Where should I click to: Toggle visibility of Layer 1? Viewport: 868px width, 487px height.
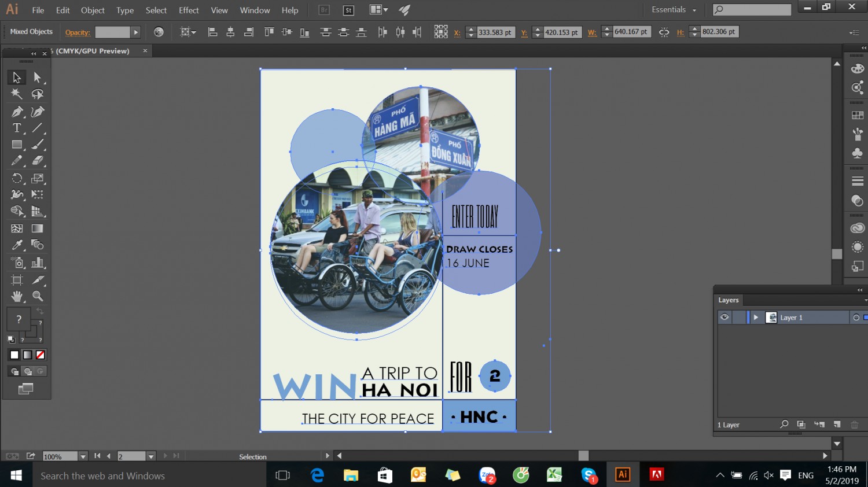click(x=724, y=317)
